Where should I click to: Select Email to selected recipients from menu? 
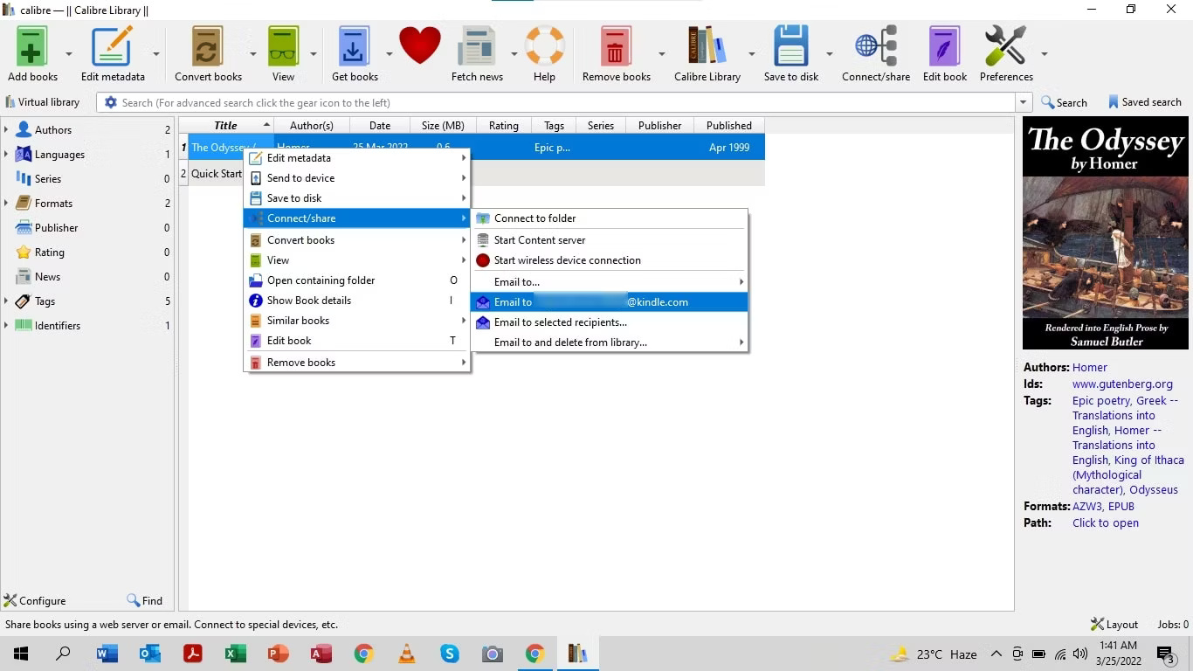point(561,322)
